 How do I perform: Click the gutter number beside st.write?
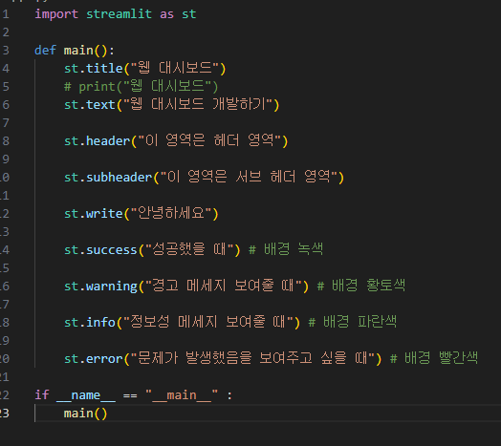pos(5,213)
